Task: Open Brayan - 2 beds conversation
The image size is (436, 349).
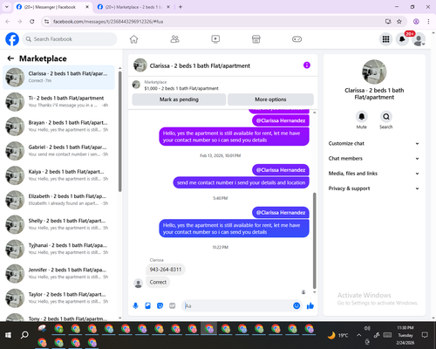Action: 58,127
